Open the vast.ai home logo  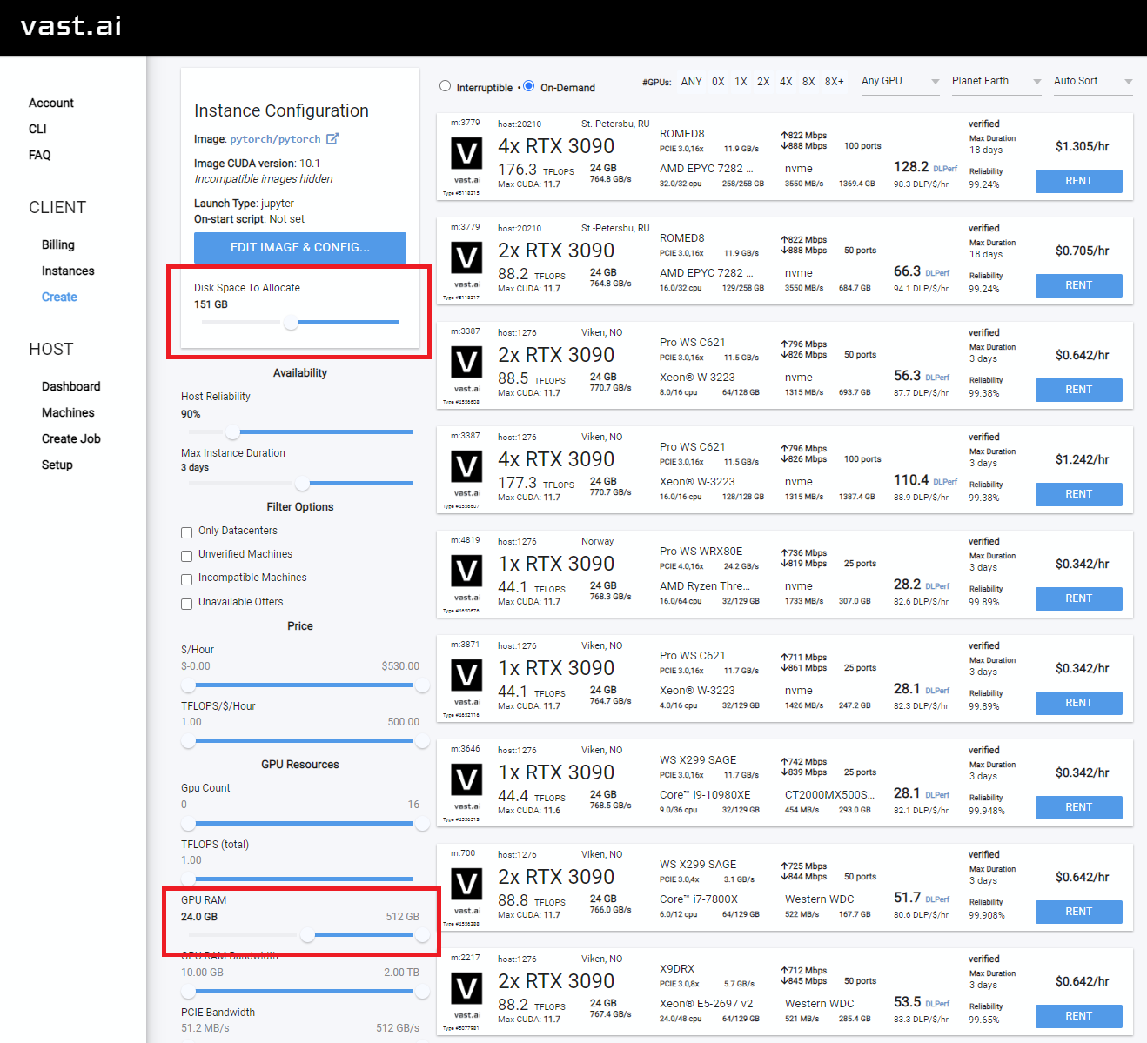click(70, 26)
